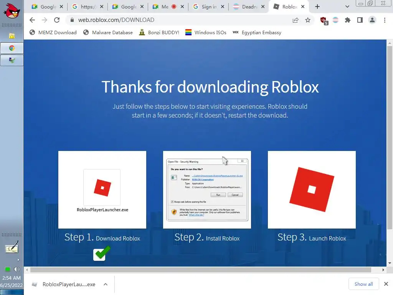Open the Bonzi BUDDY! bookmark
Image resolution: width=393 pixels, height=295 pixels.
[159, 33]
